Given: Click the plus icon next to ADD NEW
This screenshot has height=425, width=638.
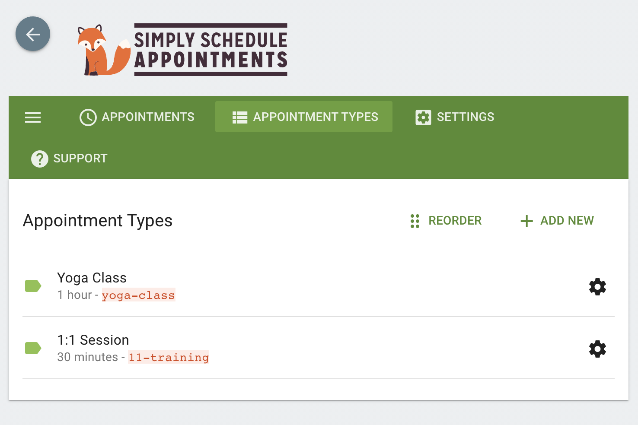Looking at the screenshot, I should (x=526, y=221).
